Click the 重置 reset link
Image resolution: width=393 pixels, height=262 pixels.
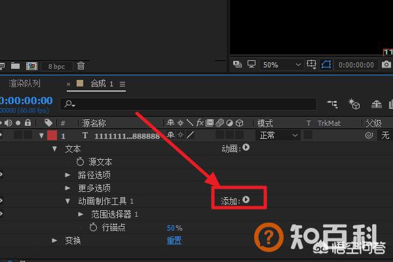coord(174,240)
